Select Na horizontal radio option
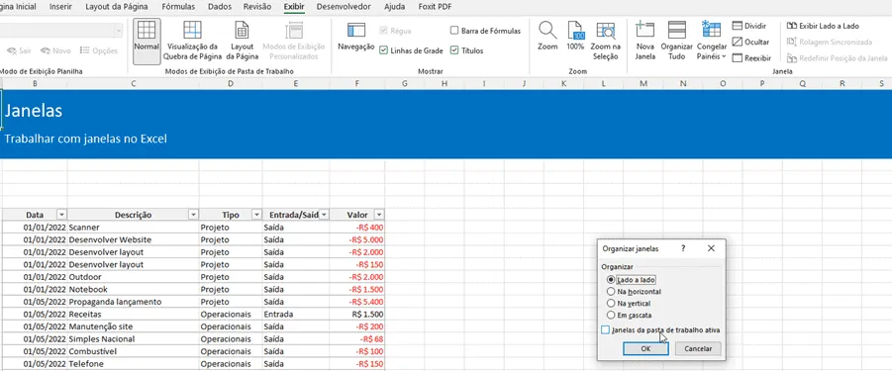Viewport: 892px width, 371px height. coord(611,292)
